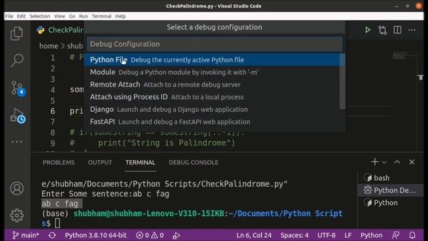Select encoding UTF-8 in status bar
The width and height of the screenshot is (428, 241).
point(326,235)
